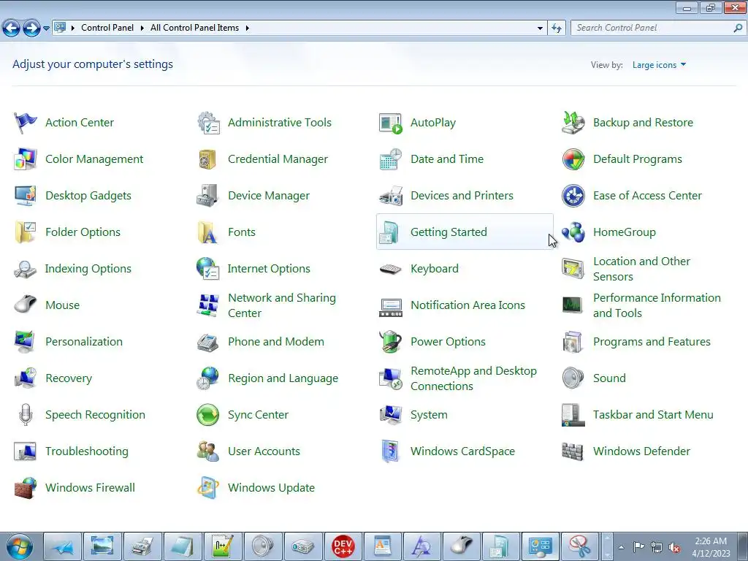Open the Backup and Restore icon

573,123
